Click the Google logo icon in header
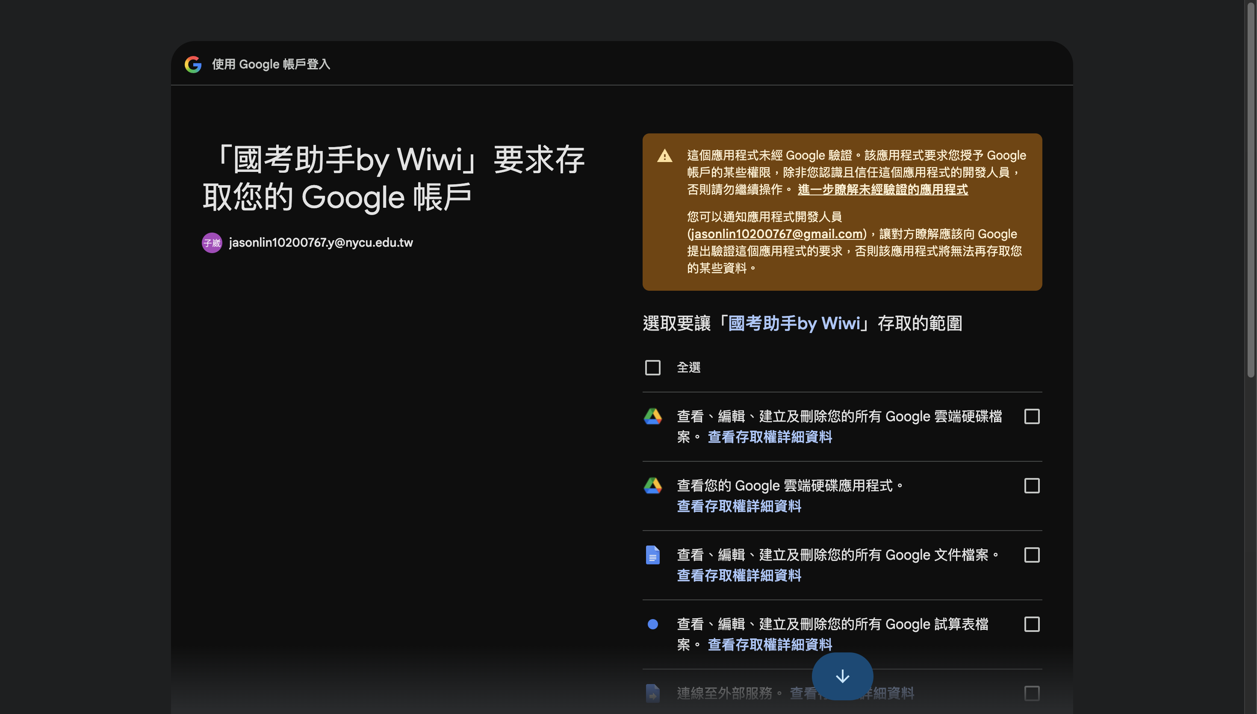This screenshot has height=714, width=1257. (x=193, y=64)
